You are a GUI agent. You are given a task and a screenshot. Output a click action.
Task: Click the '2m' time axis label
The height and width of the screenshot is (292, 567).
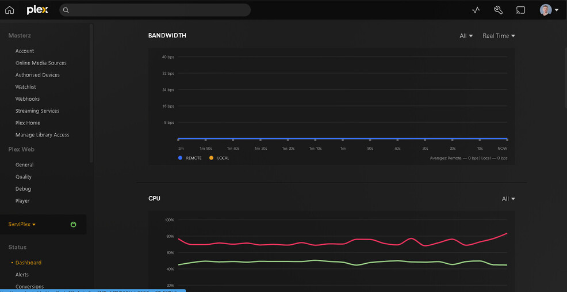(x=181, y=149)
